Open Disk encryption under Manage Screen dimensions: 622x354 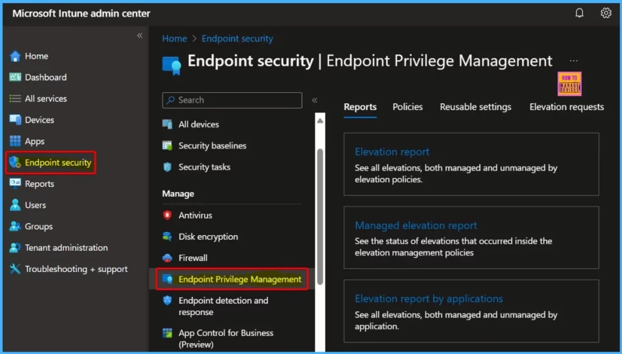(x=208, y=237)
